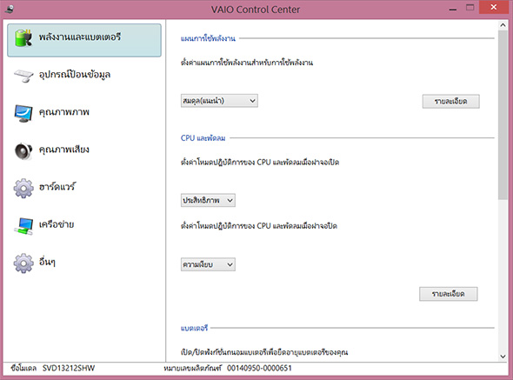Go to the ฮาร์ดแวร์ category label
513x380 pixels.
click(x=57, y=187)
